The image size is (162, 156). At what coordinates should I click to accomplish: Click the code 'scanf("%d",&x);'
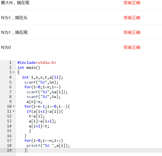(44, 97)
